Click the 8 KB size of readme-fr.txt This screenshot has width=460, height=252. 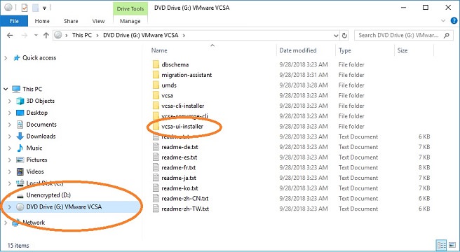pyautogui.click(x=424, y=167)
